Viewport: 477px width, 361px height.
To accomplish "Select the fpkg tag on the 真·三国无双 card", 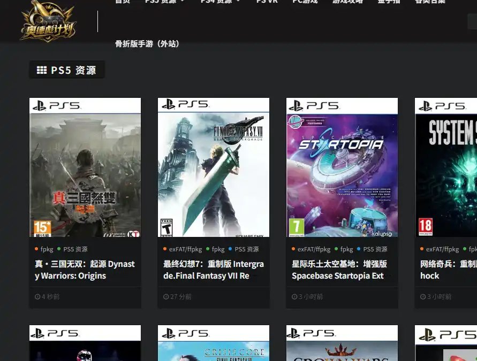I will pyautogui.click(x=47, y=249).
